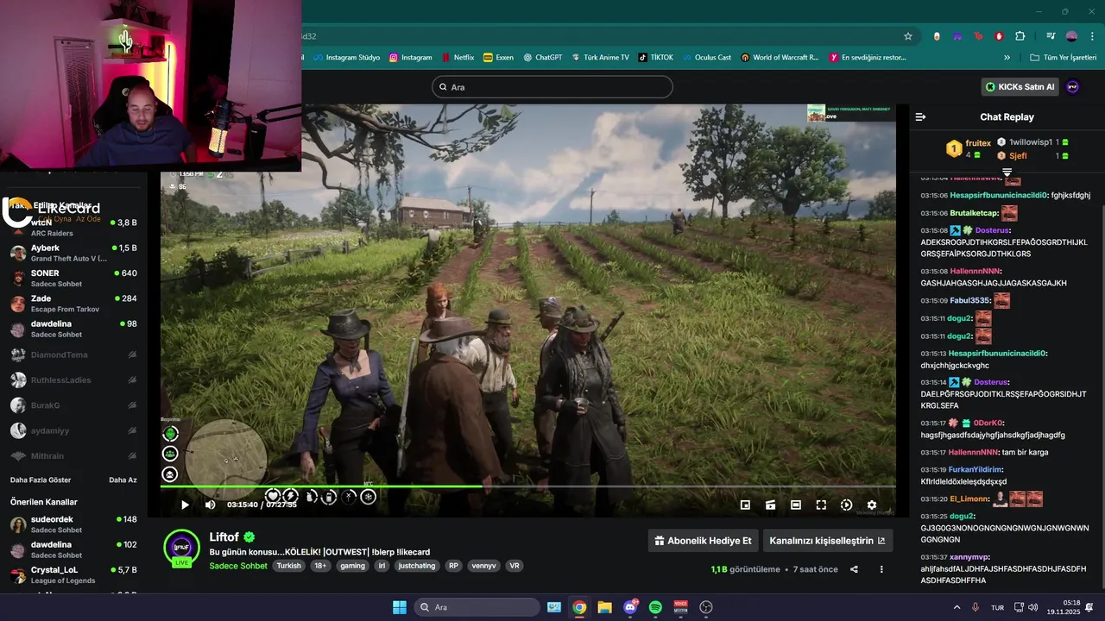1105x621 pixels.
Task: Click the FurkanYildirim username in chat
Action: pos(975,469)
